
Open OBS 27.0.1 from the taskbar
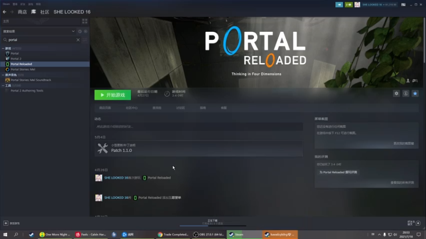209,234
